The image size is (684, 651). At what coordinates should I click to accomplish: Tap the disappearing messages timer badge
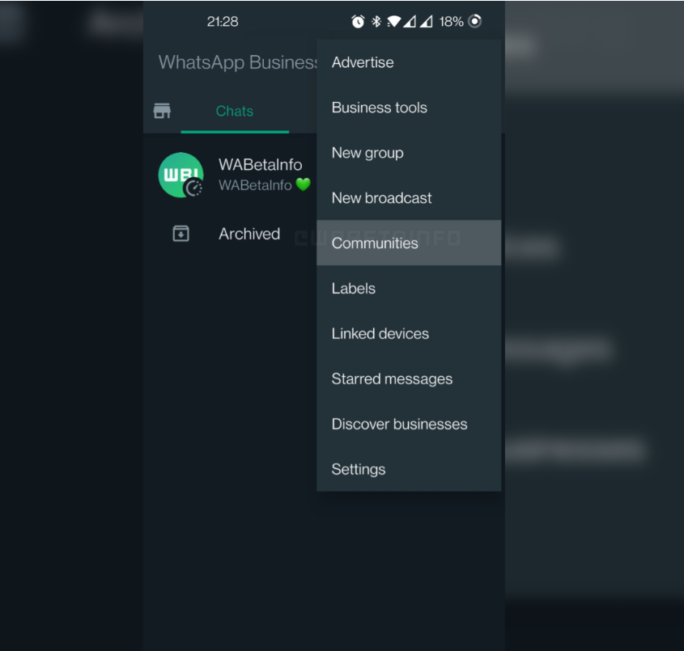193,188
